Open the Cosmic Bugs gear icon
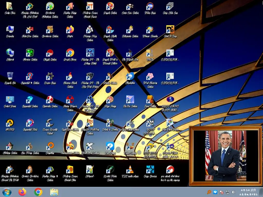The height and width of the screenshot is (197, 263). [50, 78]
